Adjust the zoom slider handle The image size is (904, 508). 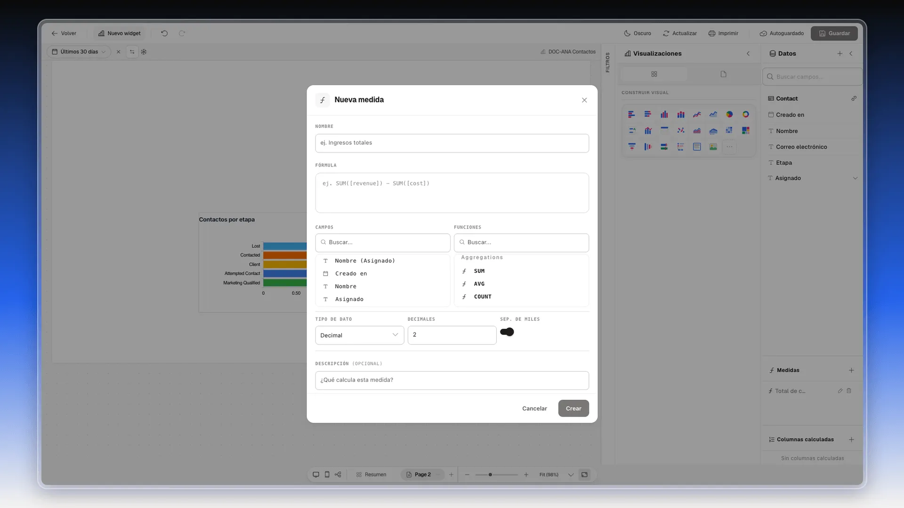pyautogui.click(x=490, y=475)
